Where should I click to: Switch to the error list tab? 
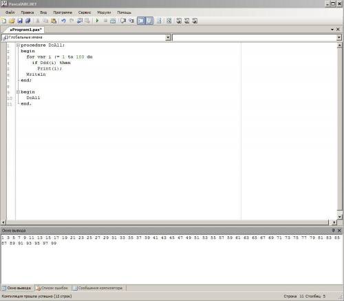click(x=52, y=288)
